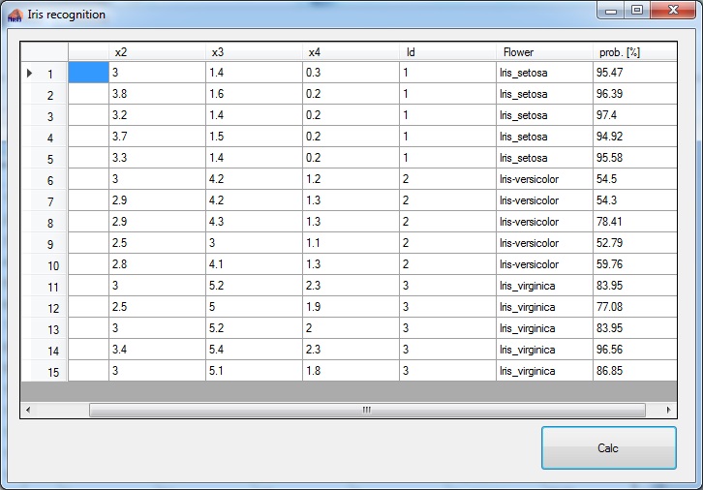Click the Id column header
Screen dimensions: 703x490
coord(446,51)
